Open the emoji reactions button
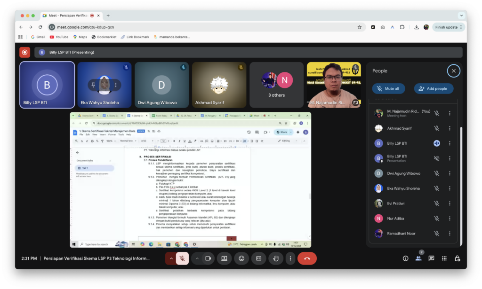 coord(241,258)
